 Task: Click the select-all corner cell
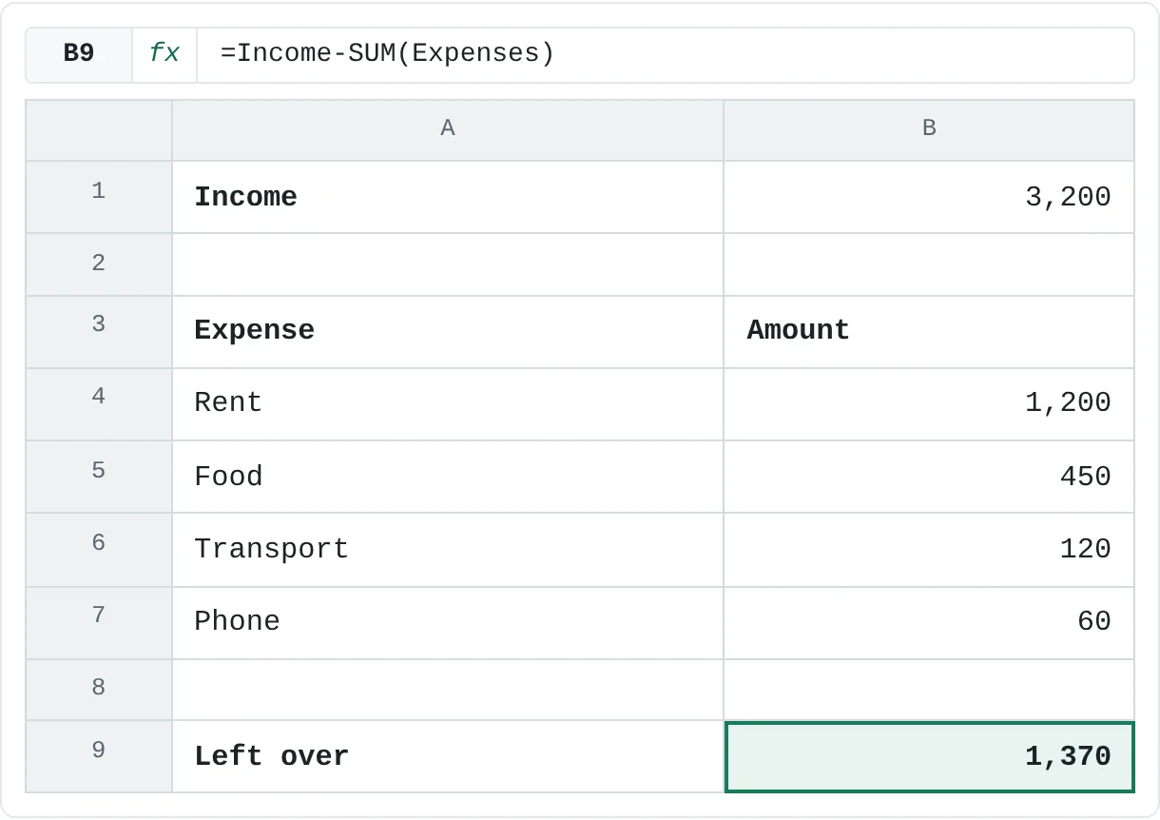click(99, 130)
